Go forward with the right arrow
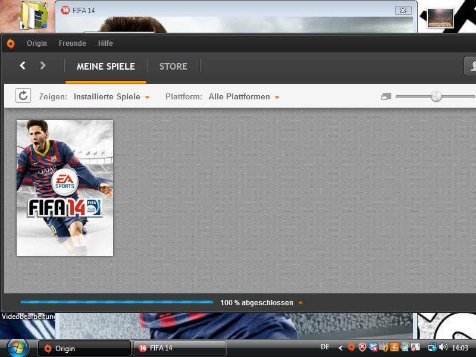 pyautogui.click(x=43, y=65)
